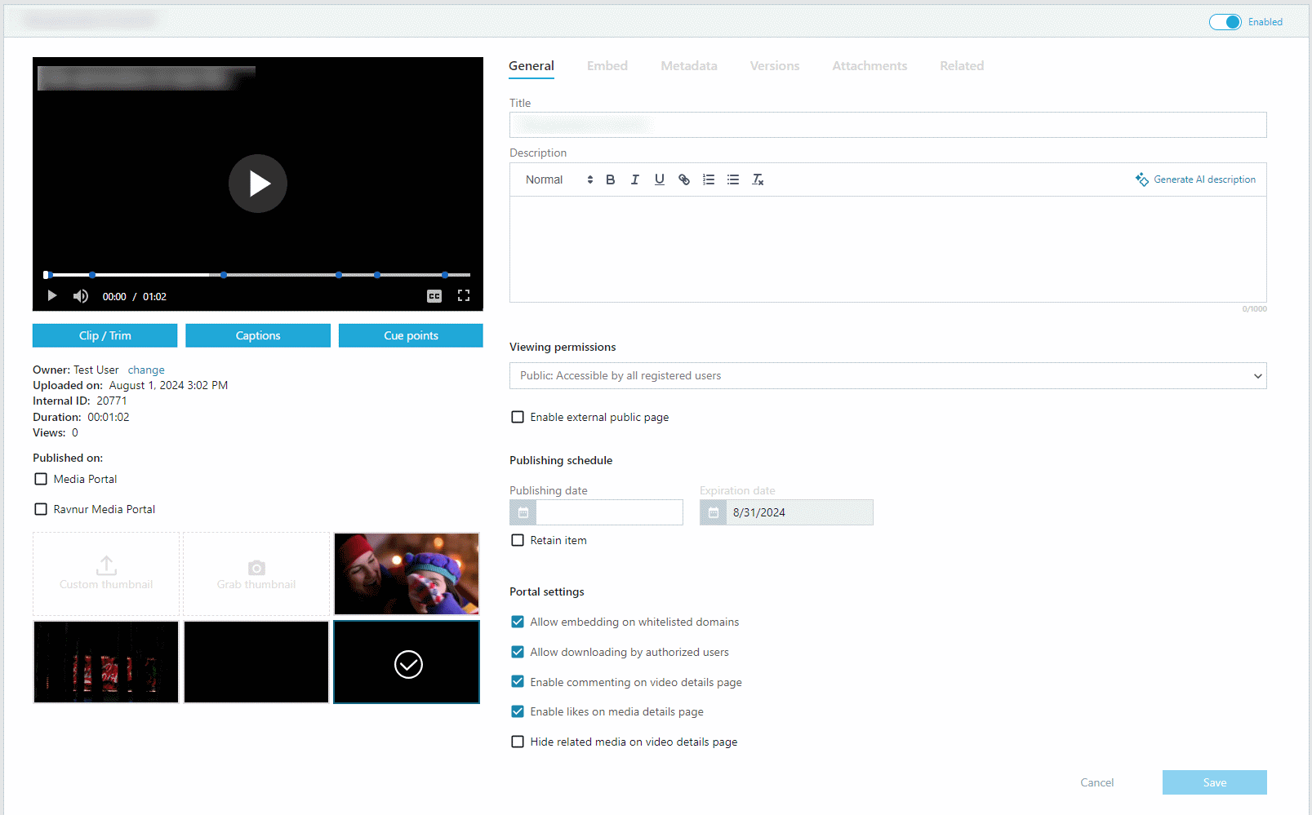The height and width of the screenshot is (815, 1312).
Task: Insert a link in the description
Action: pyautogui.click(x=684, y=179)
